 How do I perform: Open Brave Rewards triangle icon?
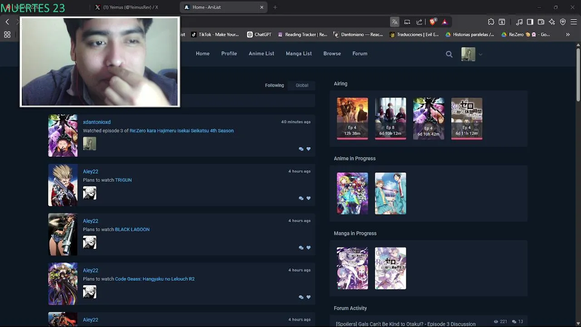click(445, 22)
